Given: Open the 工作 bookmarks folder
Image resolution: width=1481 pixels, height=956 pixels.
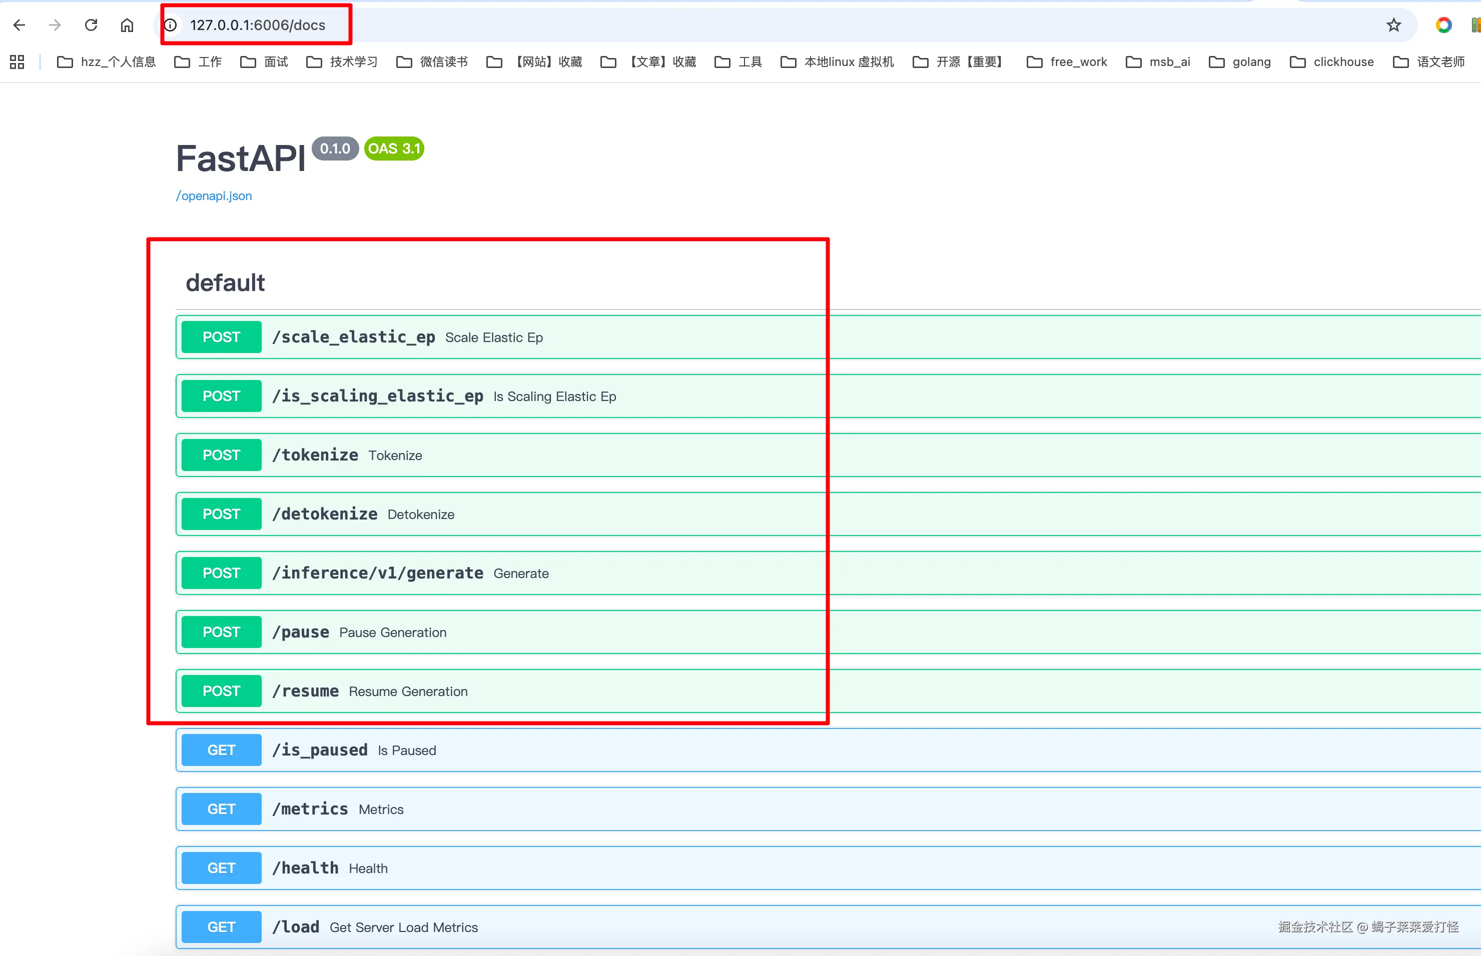Looking at the screenshot, I should point(198,61).
